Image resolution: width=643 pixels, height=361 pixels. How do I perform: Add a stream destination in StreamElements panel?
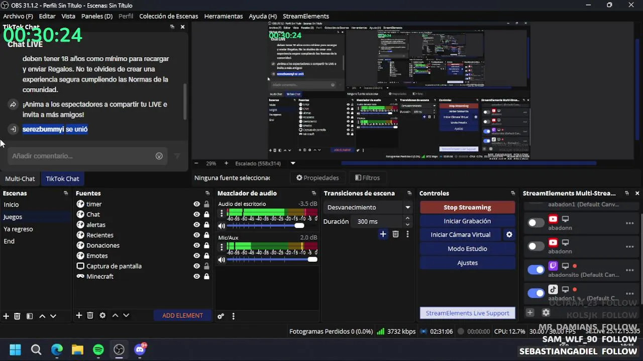(530, 312)
